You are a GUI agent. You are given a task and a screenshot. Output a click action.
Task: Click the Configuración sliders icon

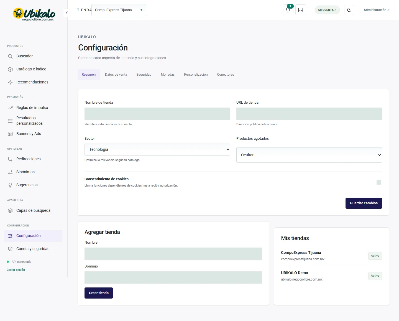click(10, 236)
